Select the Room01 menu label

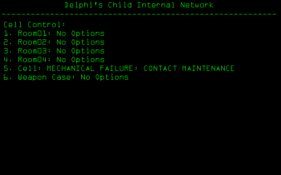pyautogui.click(x=34, y=33)
